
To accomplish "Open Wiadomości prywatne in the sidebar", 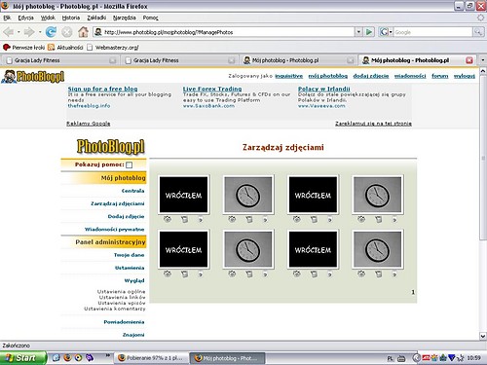I will pos(114,230).
